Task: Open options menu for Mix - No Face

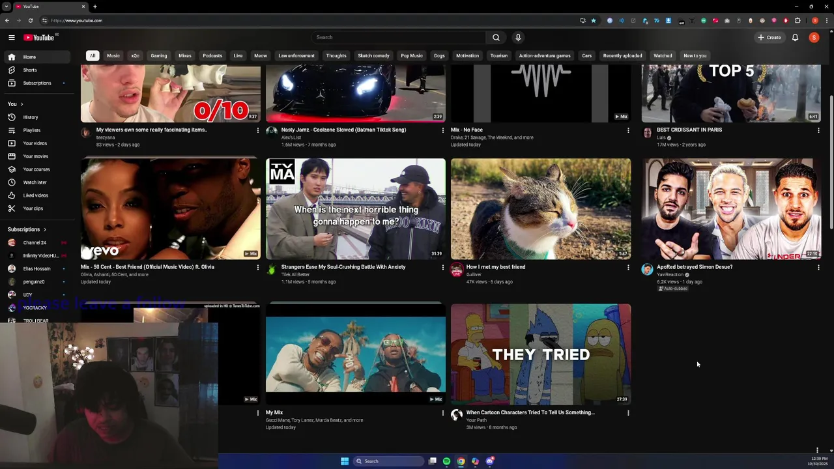Action: coord(628,130)
